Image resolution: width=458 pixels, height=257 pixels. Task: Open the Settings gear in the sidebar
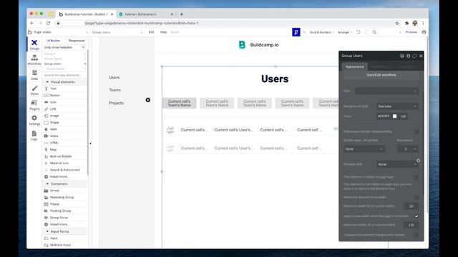tap(34, 120)
